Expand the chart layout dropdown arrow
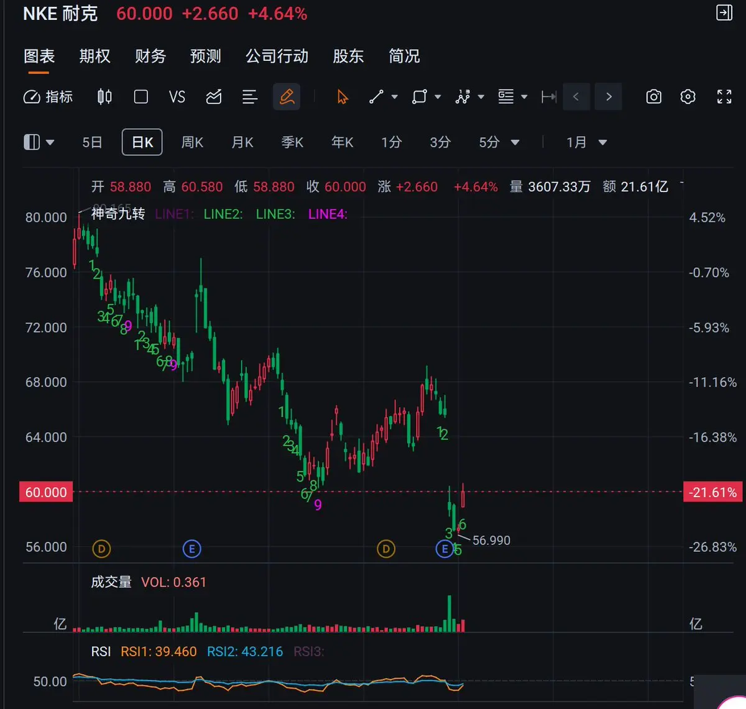746x709 pixels. [50, 143]
